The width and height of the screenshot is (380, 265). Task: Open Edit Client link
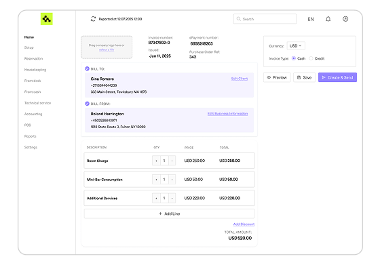(239, 79)
